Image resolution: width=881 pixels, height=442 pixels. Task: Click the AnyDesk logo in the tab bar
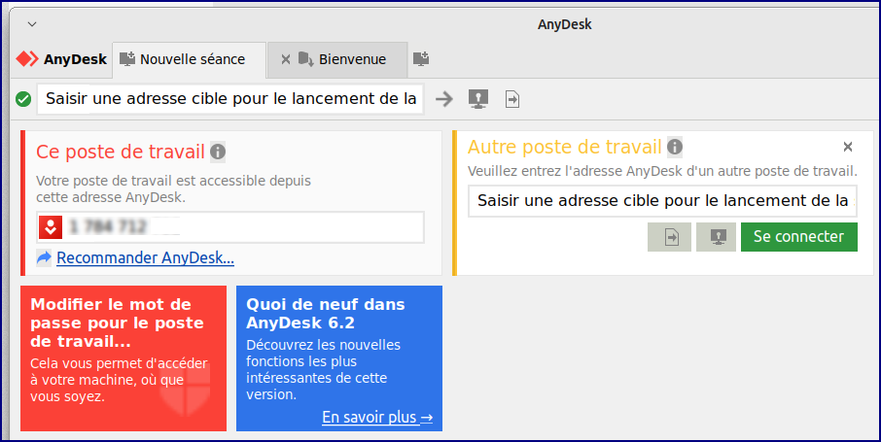coord(61,59)
